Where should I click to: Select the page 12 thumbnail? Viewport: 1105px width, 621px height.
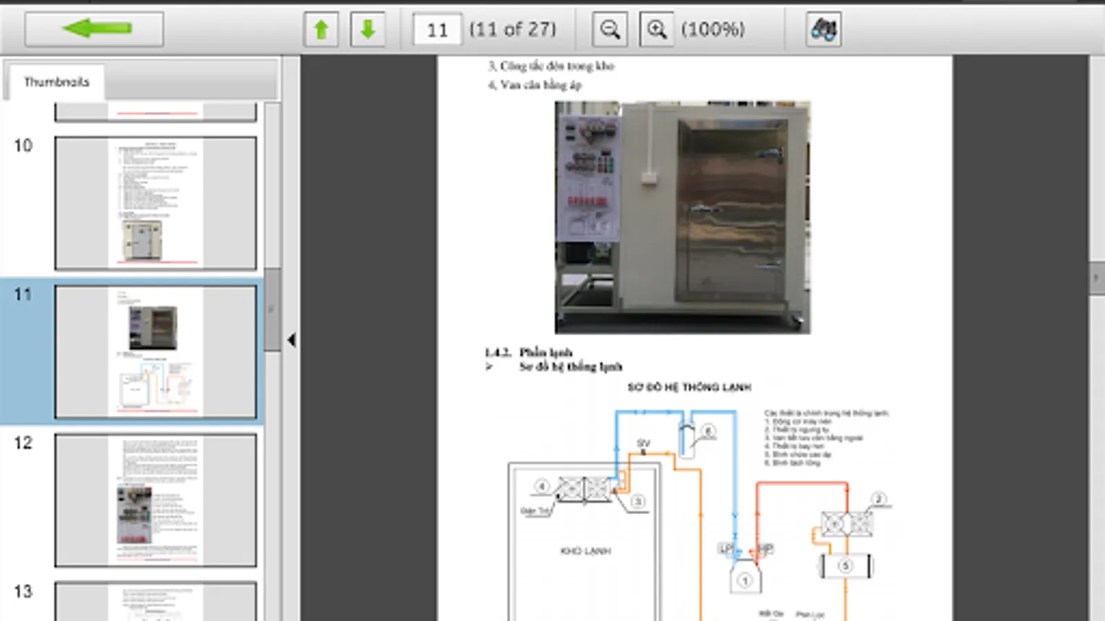155,500
